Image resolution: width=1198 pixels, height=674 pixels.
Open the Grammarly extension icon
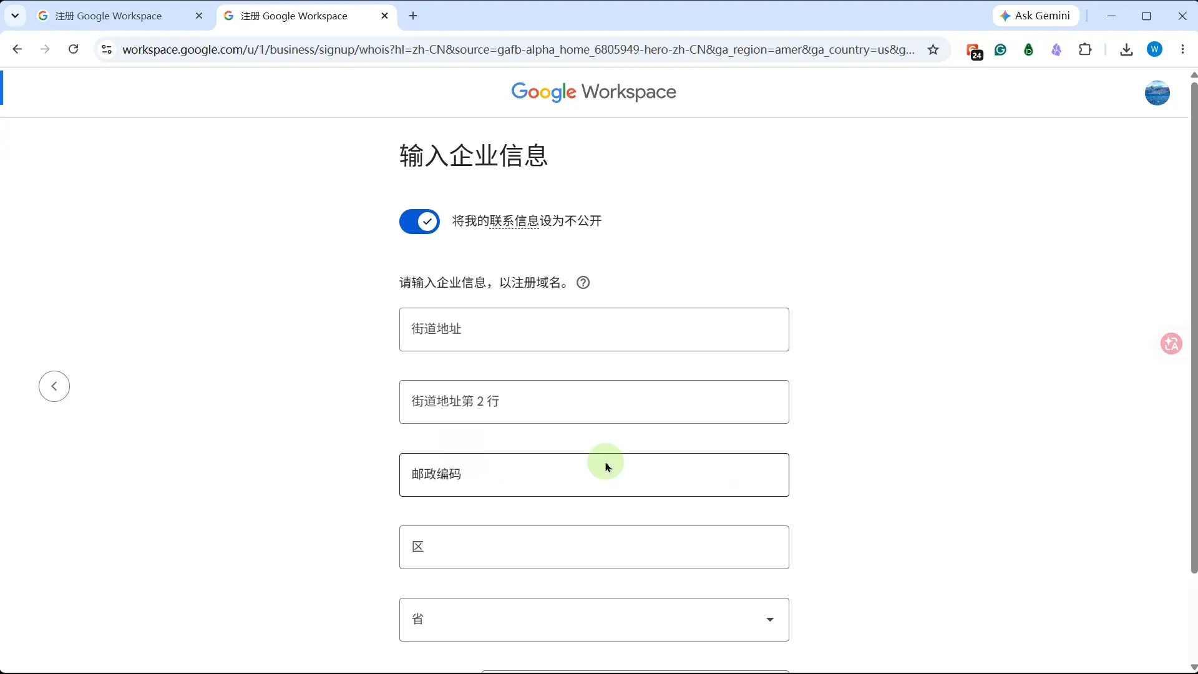pos(1001,49)
